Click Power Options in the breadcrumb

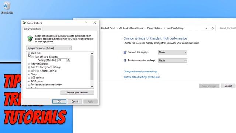pyautogui.click(x=155, y=28)
